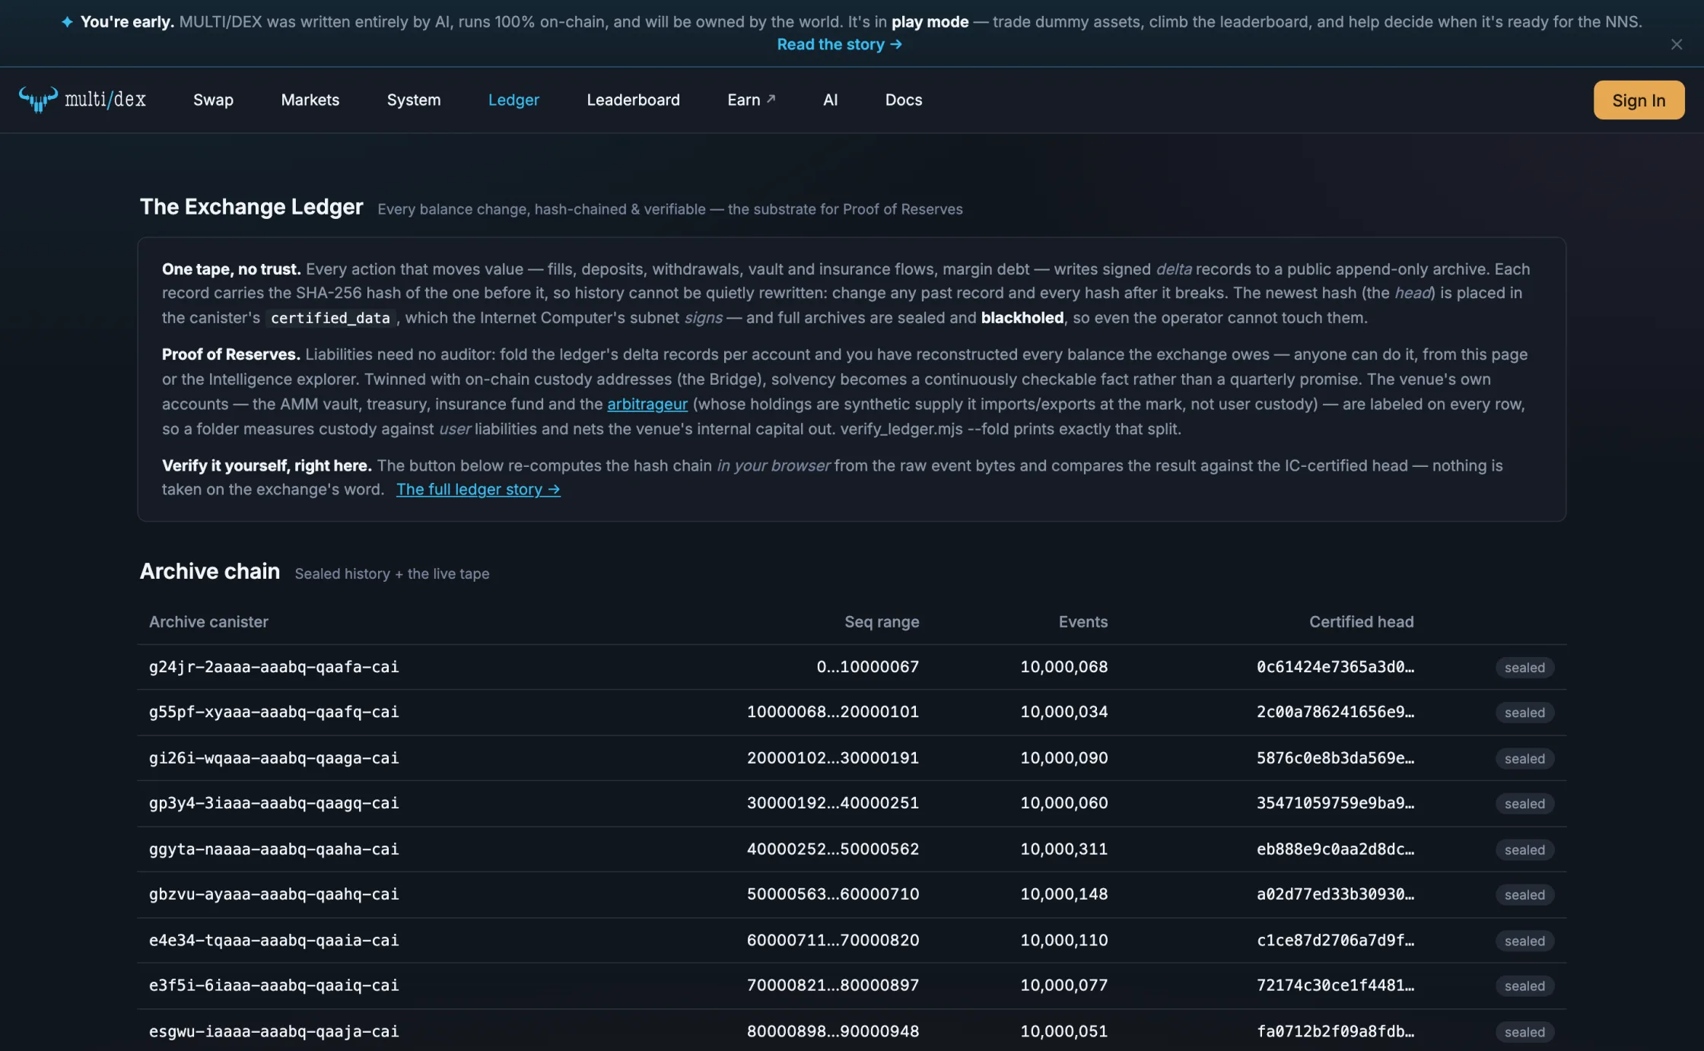Click sealed badge in gbzvu row
Screen dimensions: 1704x1051
(x=1524, y=895)
